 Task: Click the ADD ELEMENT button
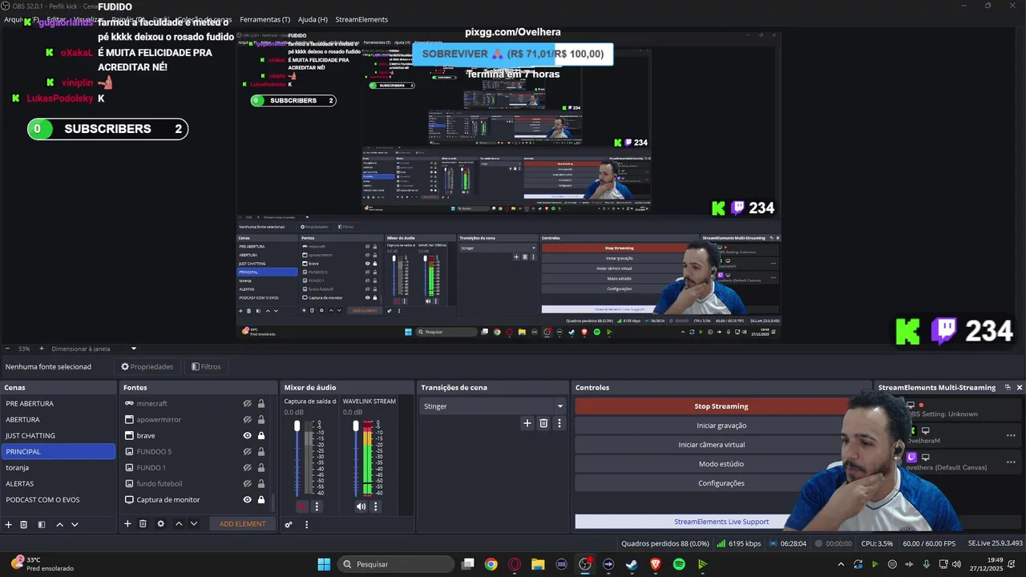click(x=242, y=524)
